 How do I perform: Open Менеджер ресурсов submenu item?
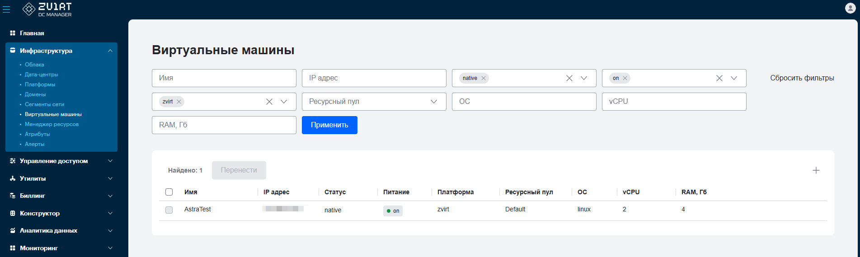click(52, 124)
